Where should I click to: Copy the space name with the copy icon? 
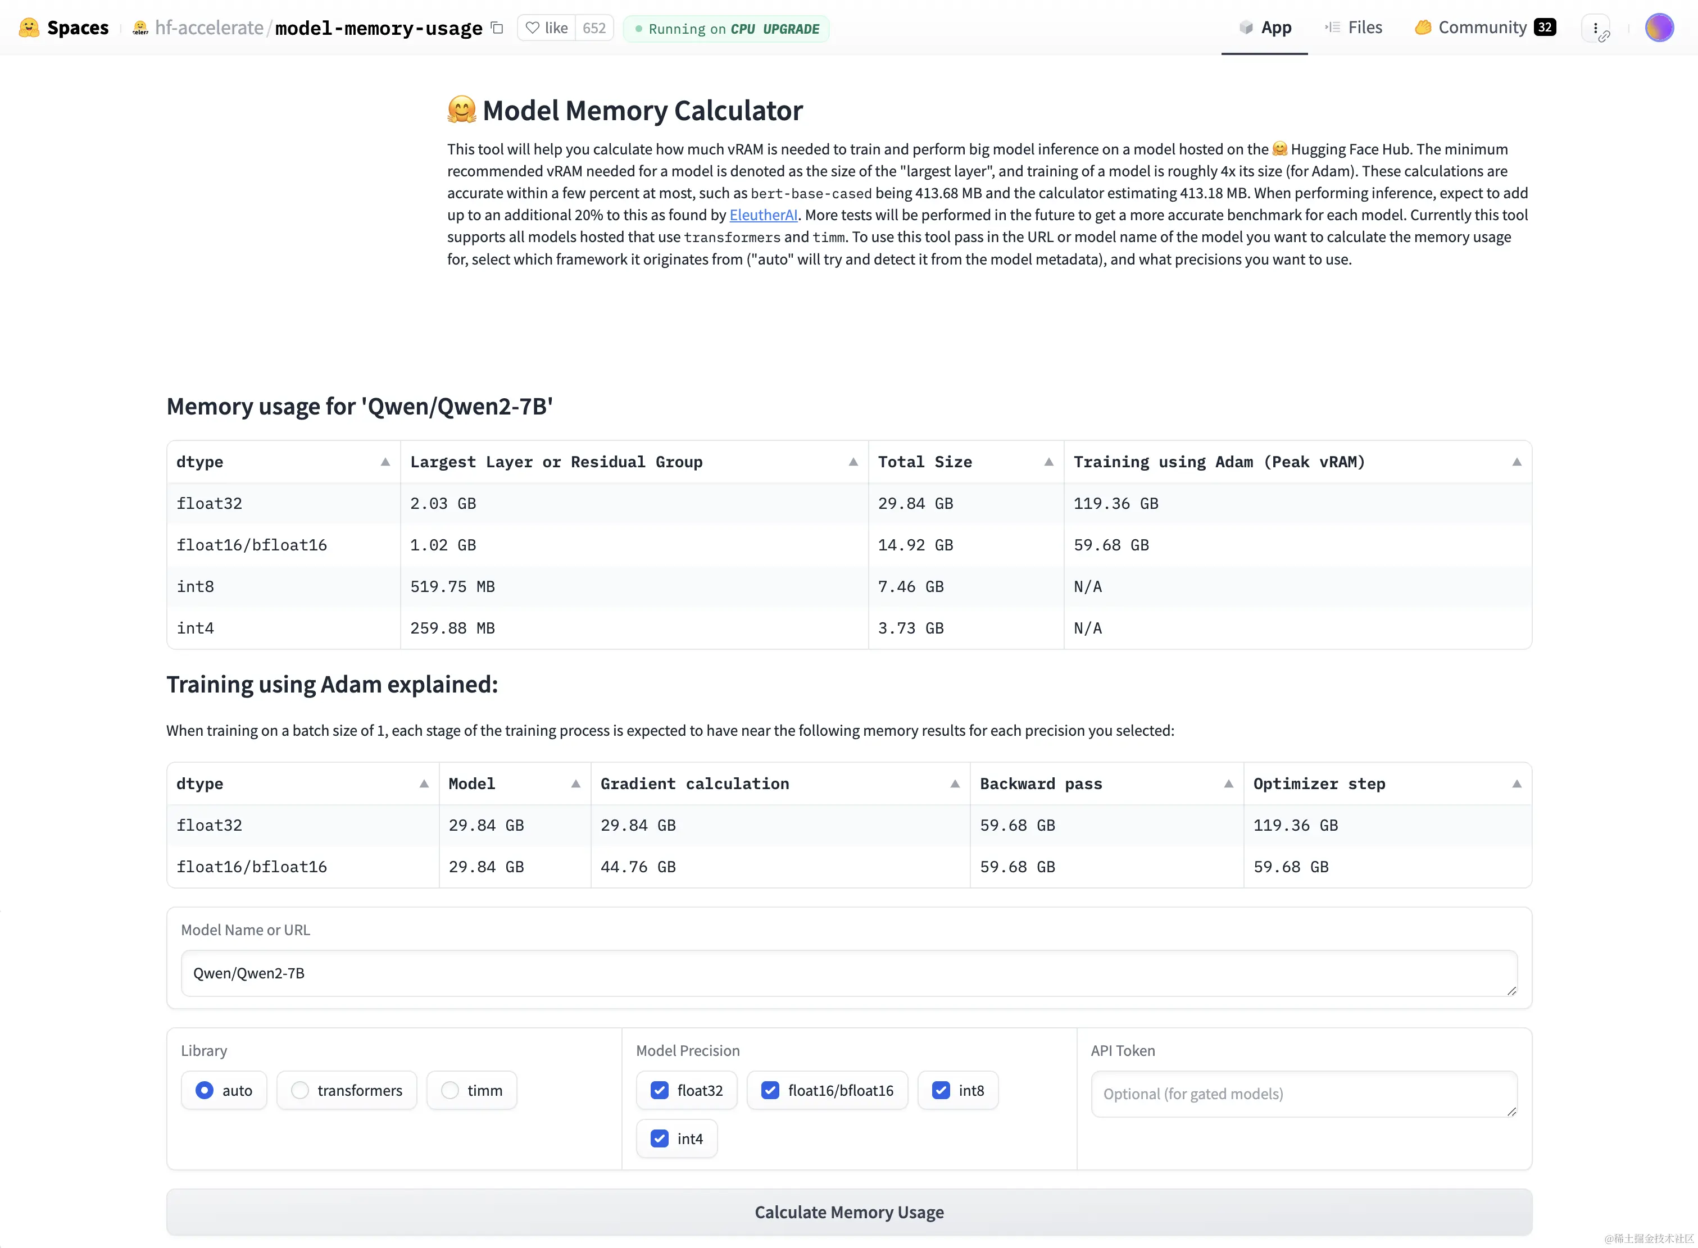pos(497,28)
